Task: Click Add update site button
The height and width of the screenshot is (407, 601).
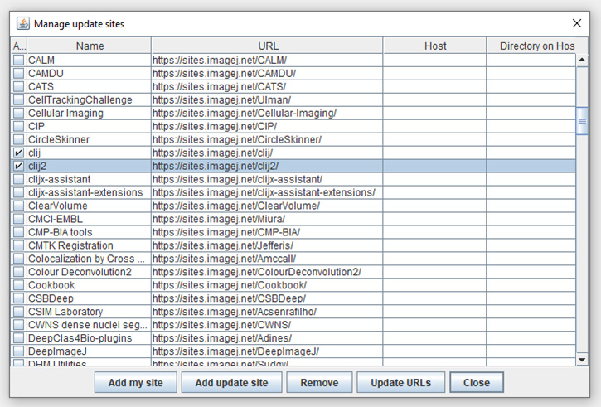Action: [231, 382]
